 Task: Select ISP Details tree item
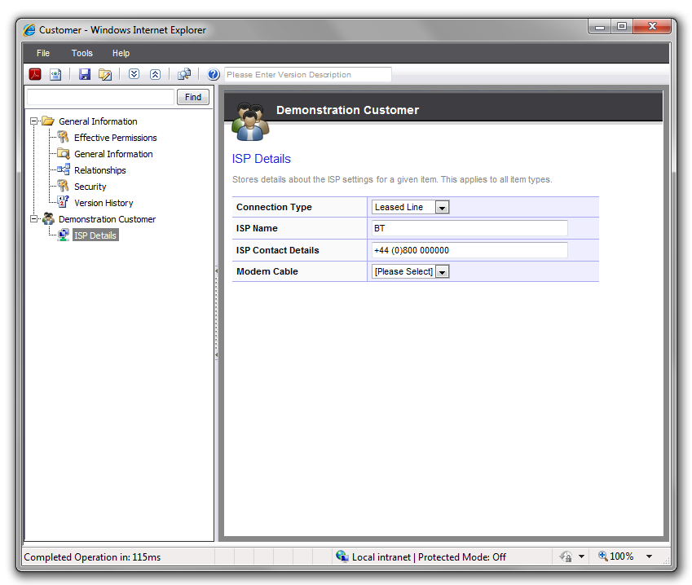[x=95, y=235]
